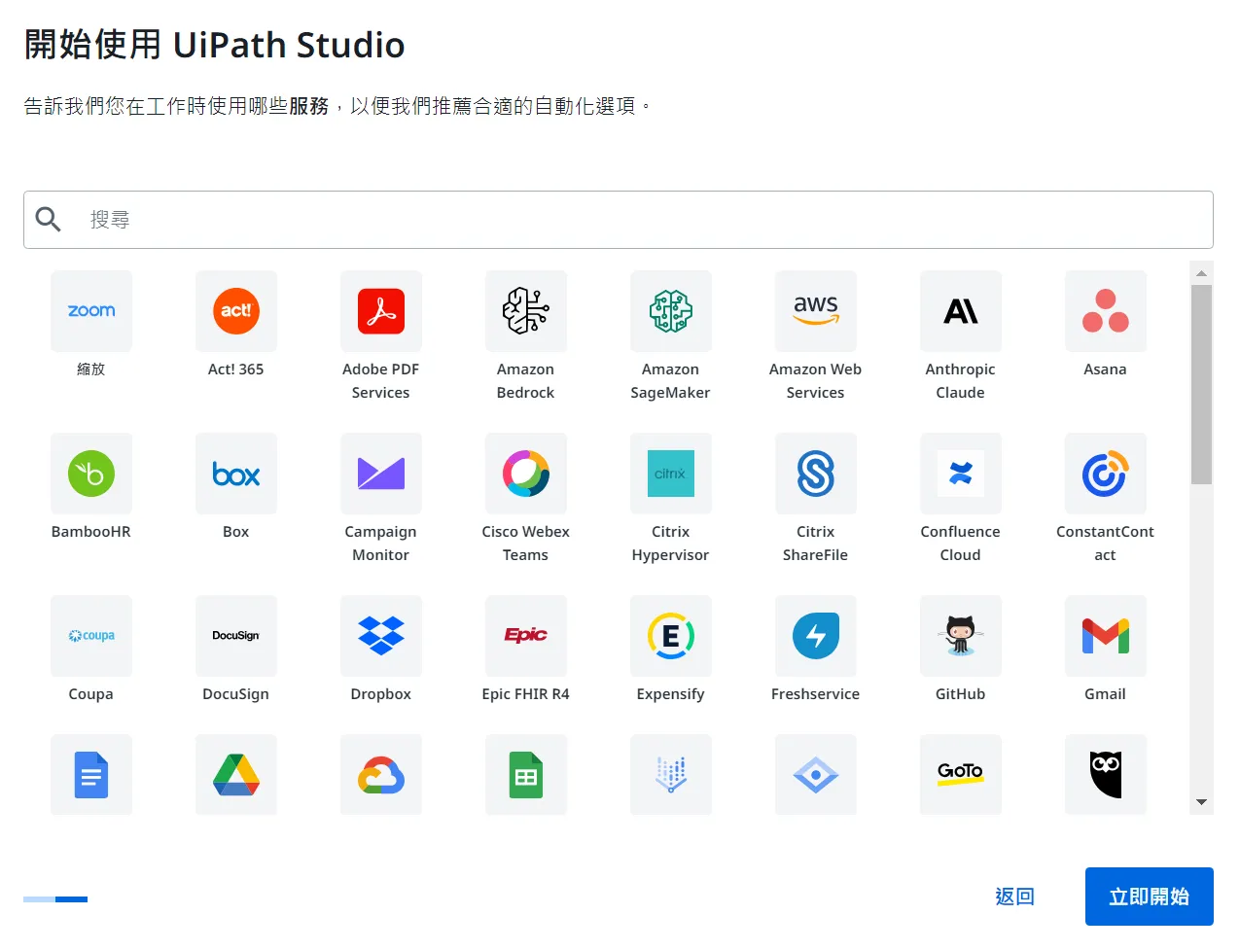The height and width of the screenshot is (950, 1240).
Task: Select the Freshservice icon
Action: click(x=816, y=636)
